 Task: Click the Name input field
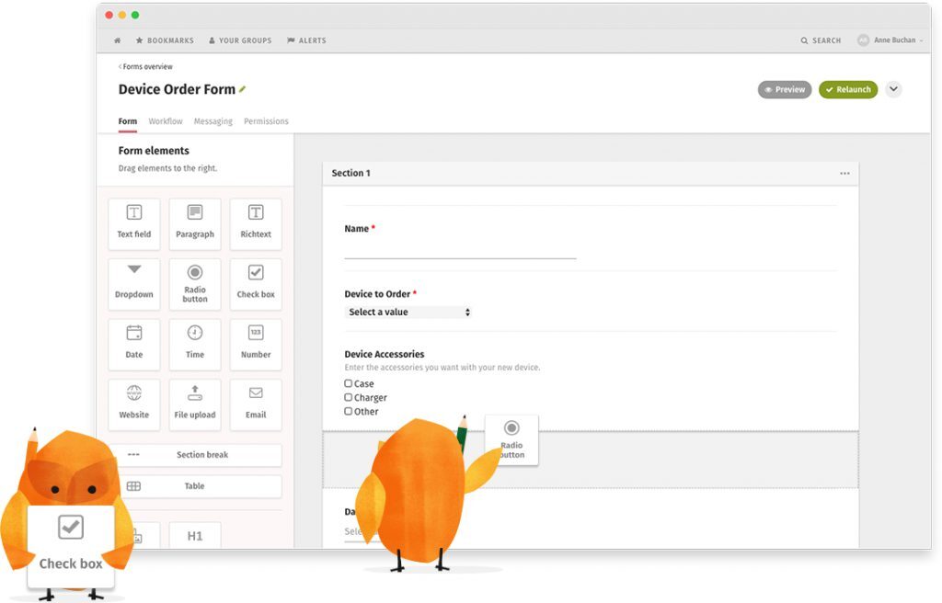[460, 249]
